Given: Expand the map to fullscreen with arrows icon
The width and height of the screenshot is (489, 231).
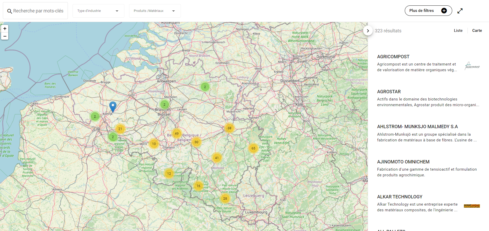Looking at the screenshot, I should 460,11.
